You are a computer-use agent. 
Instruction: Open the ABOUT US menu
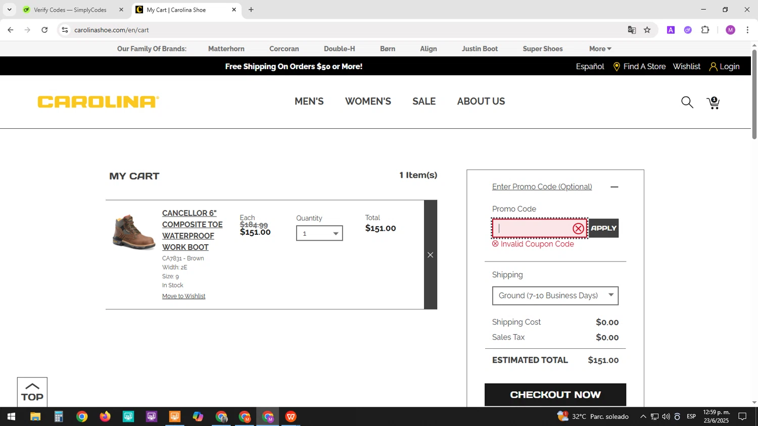481,101
